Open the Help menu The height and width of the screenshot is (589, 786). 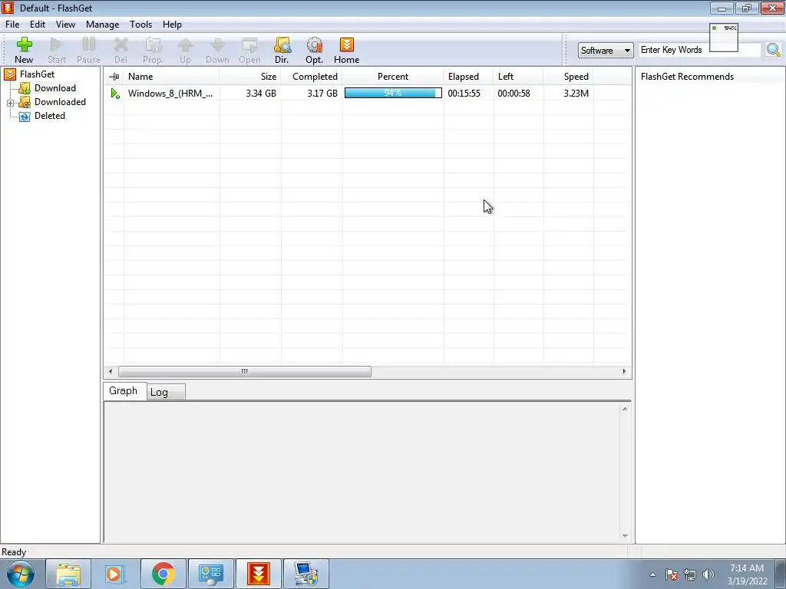tap(172, 25)
